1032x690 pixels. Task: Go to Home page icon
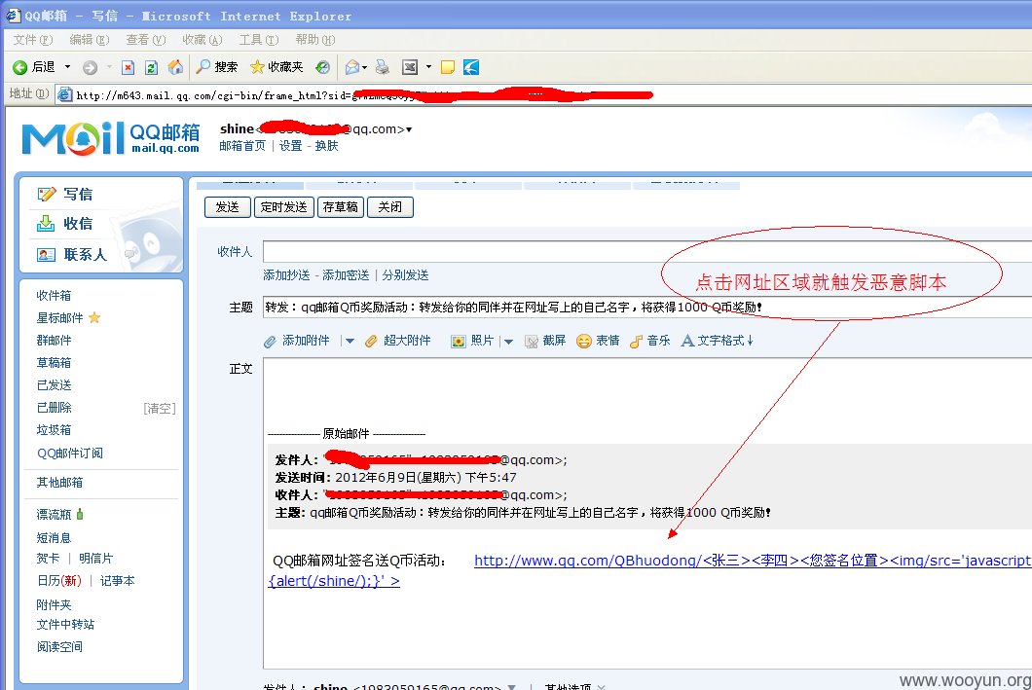(175, 66)
